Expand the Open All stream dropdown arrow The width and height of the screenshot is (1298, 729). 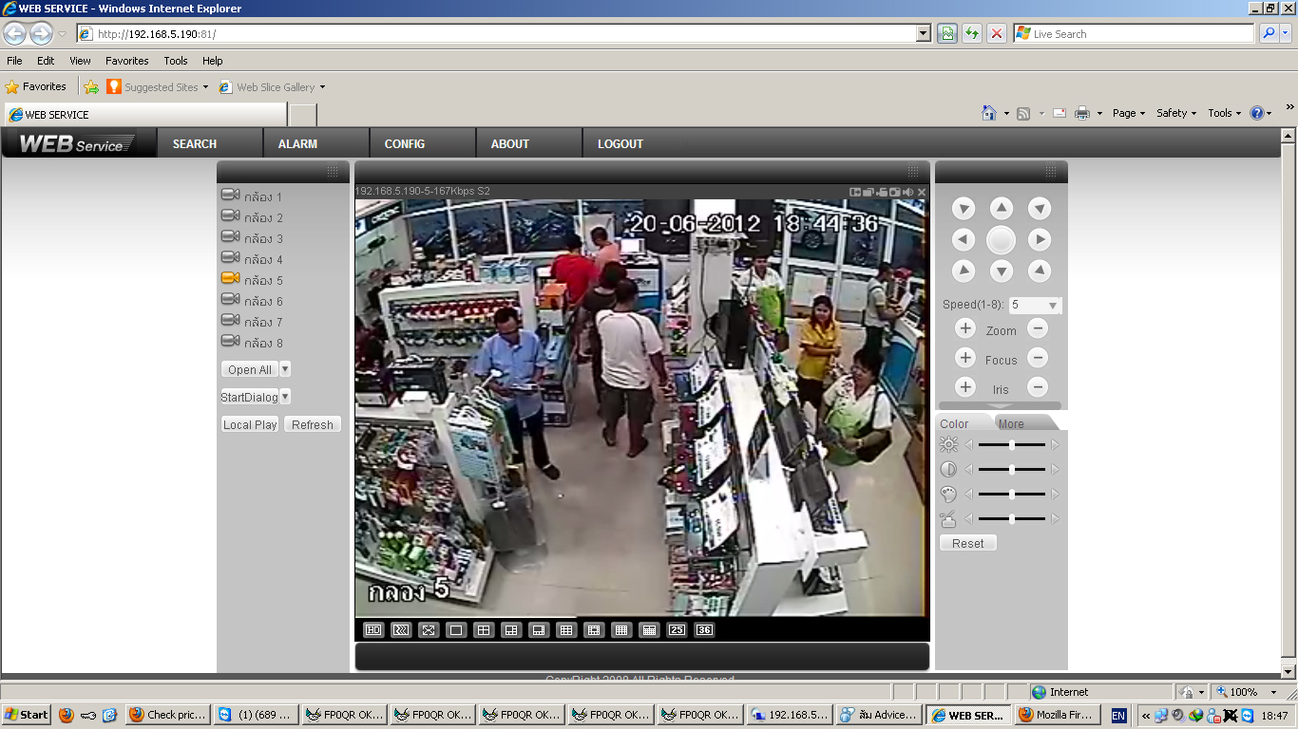coord(285,369)
